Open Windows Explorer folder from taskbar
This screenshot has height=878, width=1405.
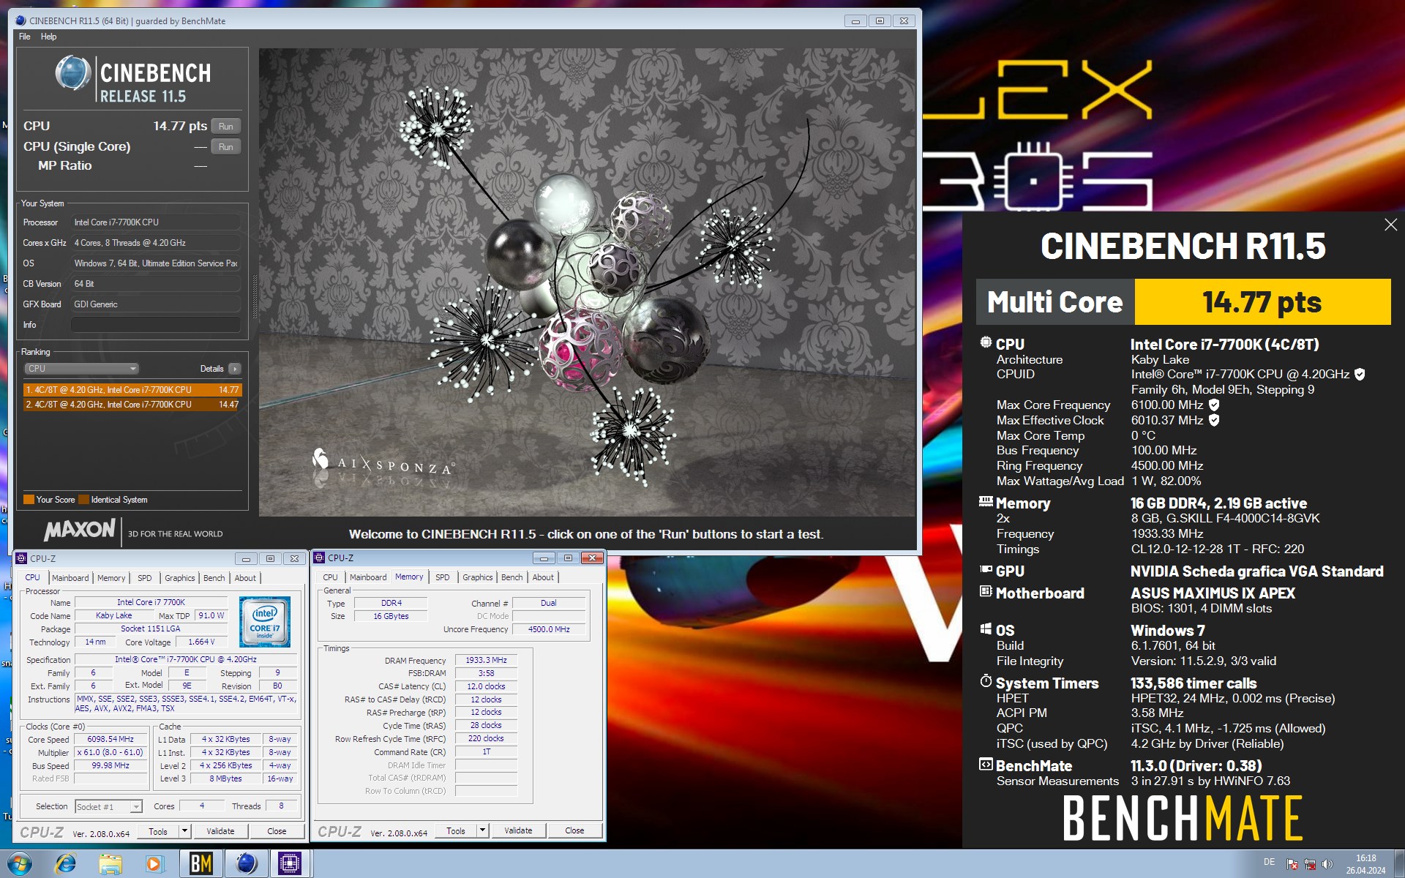coord(110,864)
